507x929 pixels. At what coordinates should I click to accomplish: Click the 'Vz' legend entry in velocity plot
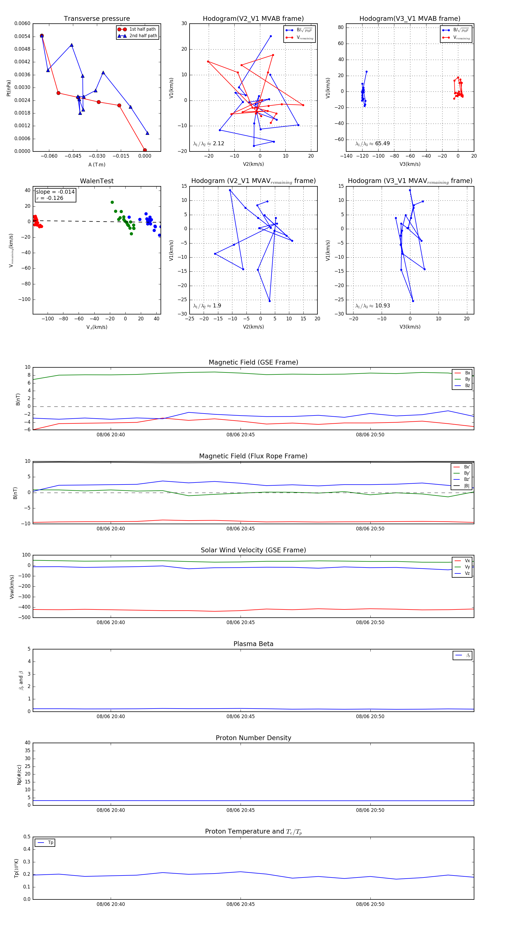pyautogui.click(x=462, y=573)
